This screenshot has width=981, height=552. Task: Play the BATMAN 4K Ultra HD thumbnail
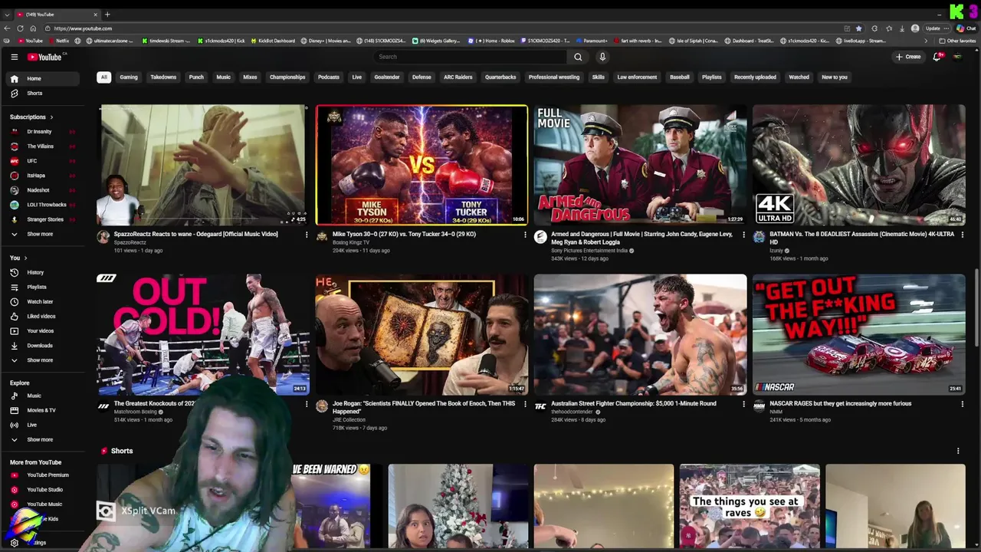tap(858, 165)
